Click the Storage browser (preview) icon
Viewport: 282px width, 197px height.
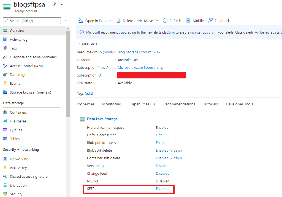click(x=5, y=92)
